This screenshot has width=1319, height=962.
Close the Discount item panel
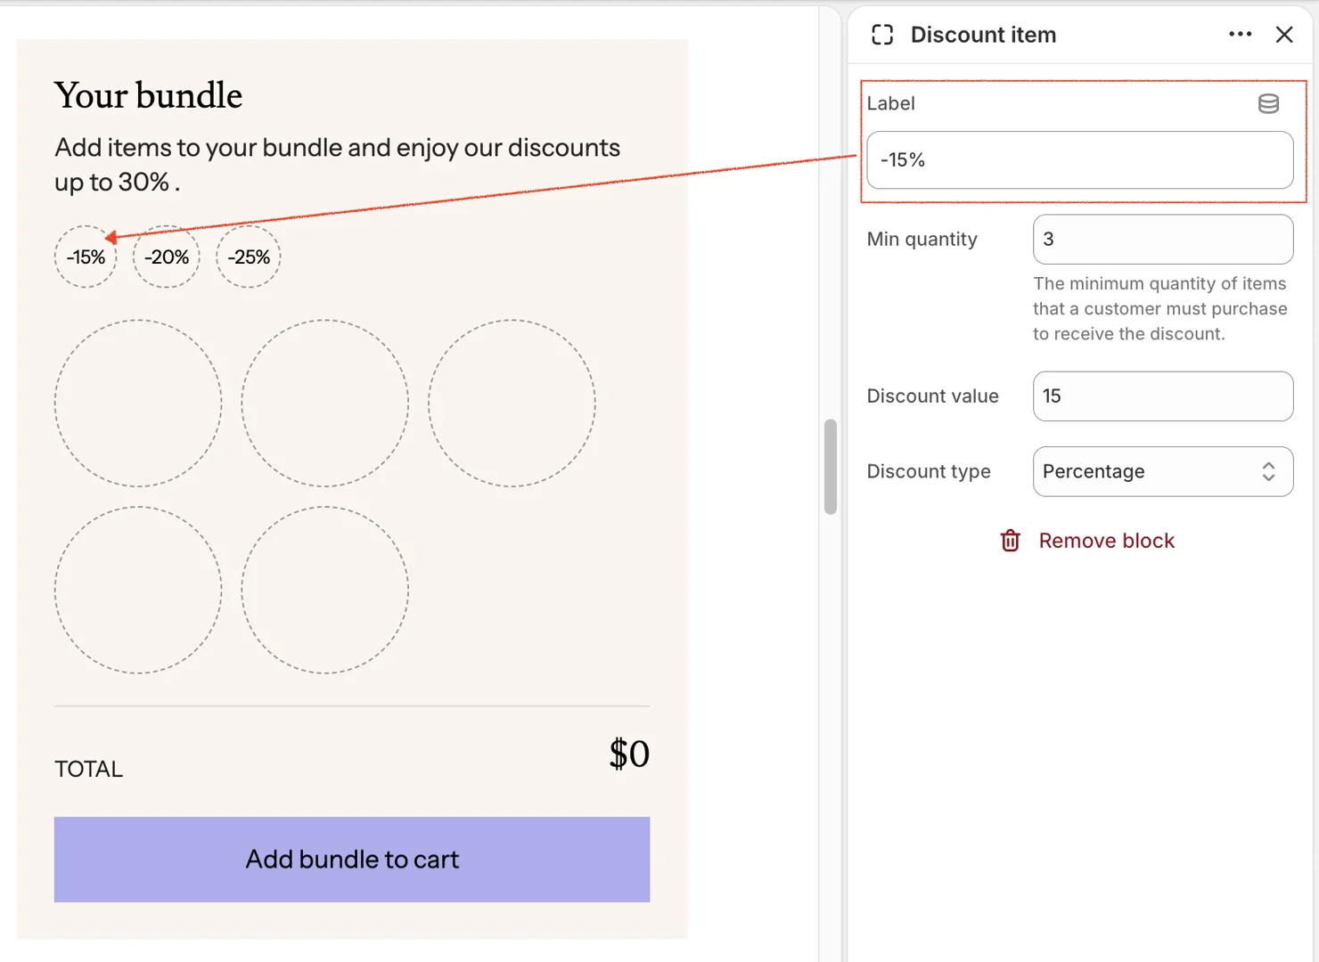click(x=1283, y=35)
